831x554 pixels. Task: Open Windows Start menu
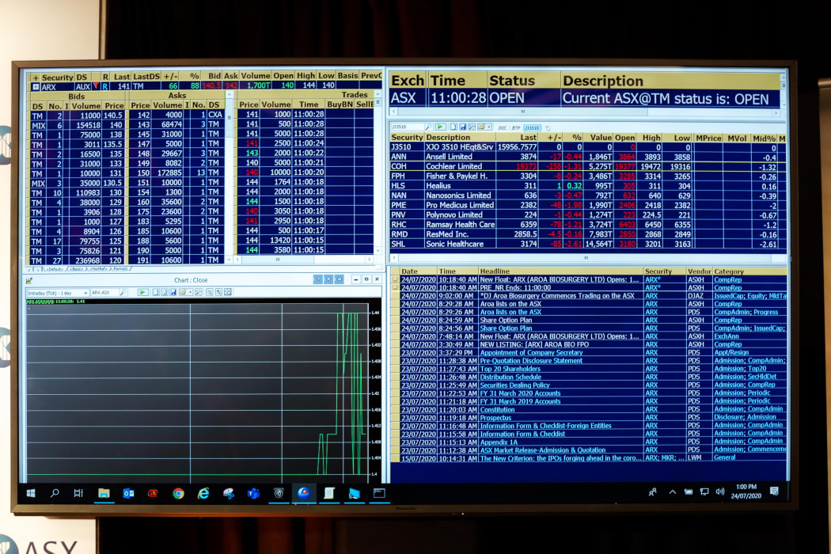[32, 493]
